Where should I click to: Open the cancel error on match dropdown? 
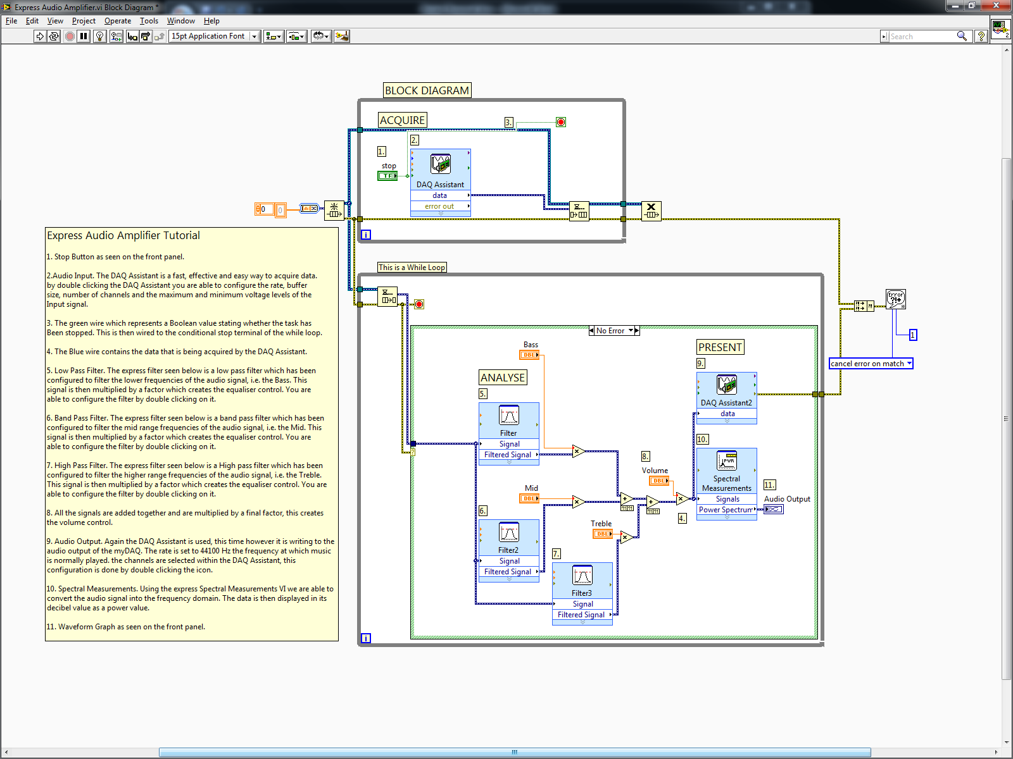(x=871, y=363)
